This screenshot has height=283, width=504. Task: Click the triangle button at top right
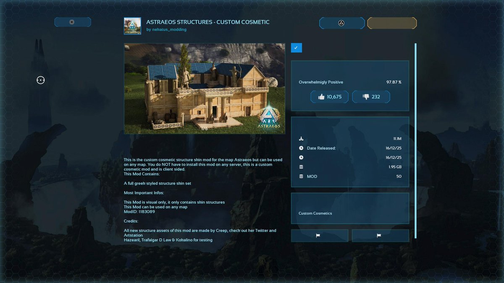(x=341, y=23)
